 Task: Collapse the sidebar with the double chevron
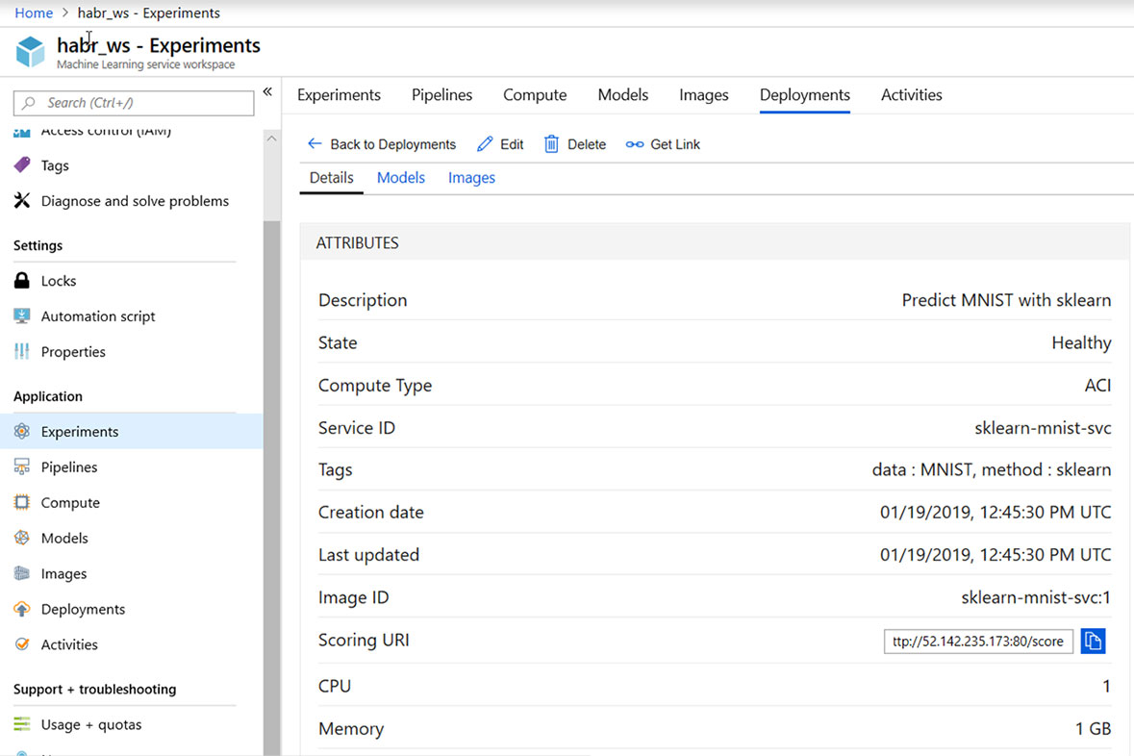click(267, 92)
